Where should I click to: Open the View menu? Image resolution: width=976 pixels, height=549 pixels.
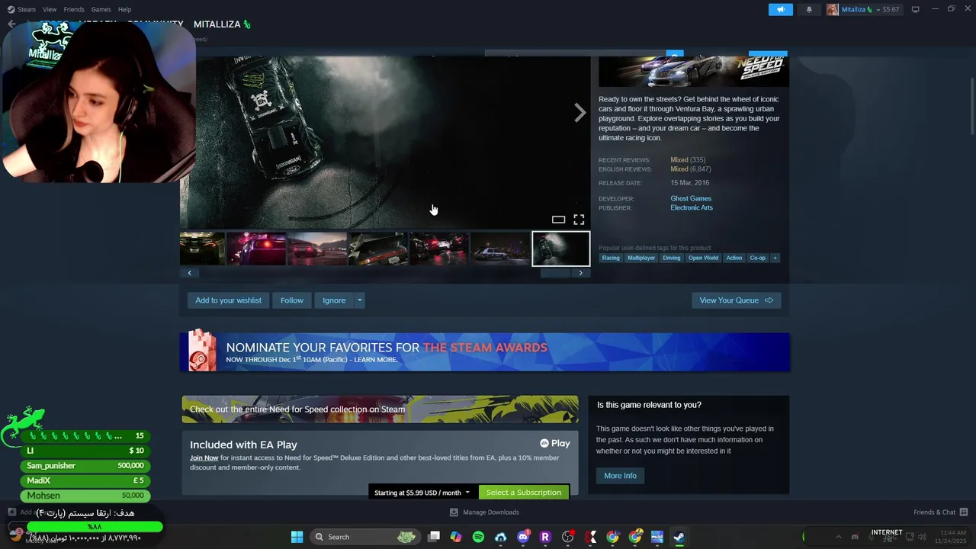click(50, 9)
